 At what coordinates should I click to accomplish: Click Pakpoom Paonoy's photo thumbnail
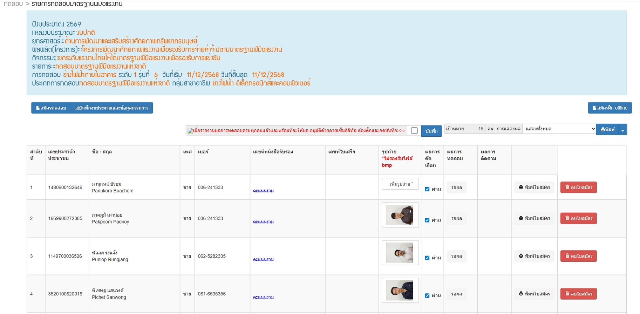click(x=400, y=215)
